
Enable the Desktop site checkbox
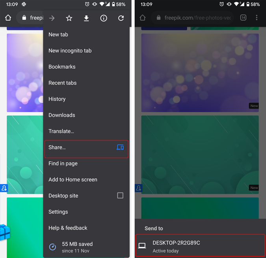120,196
